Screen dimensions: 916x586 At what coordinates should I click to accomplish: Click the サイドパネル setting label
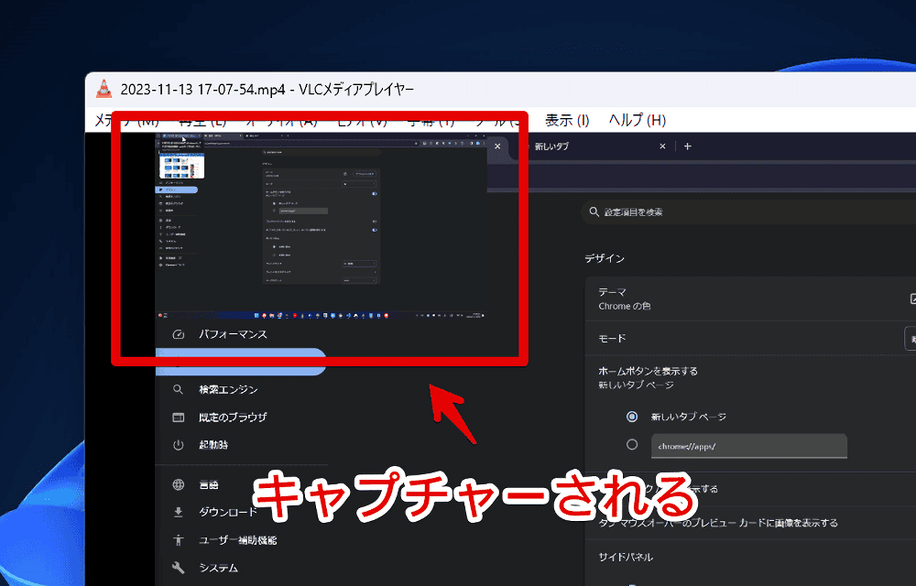click(x=626, y=558)
